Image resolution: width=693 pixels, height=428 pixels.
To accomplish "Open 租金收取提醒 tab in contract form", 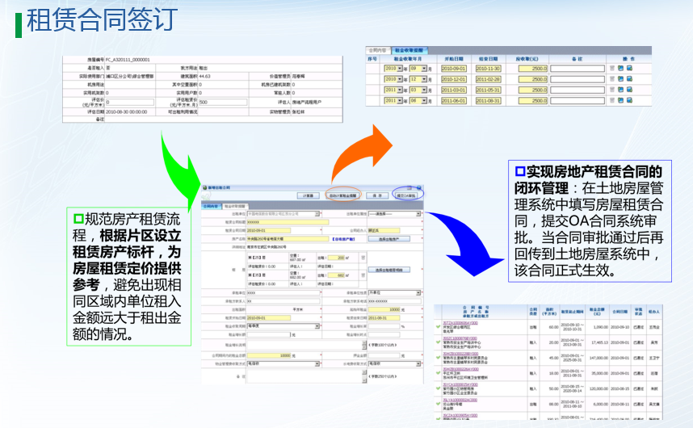I will [235, 206].
